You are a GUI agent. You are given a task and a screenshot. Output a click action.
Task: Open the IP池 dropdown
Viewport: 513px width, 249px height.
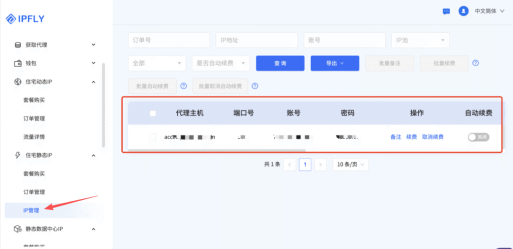click(420, 40)
